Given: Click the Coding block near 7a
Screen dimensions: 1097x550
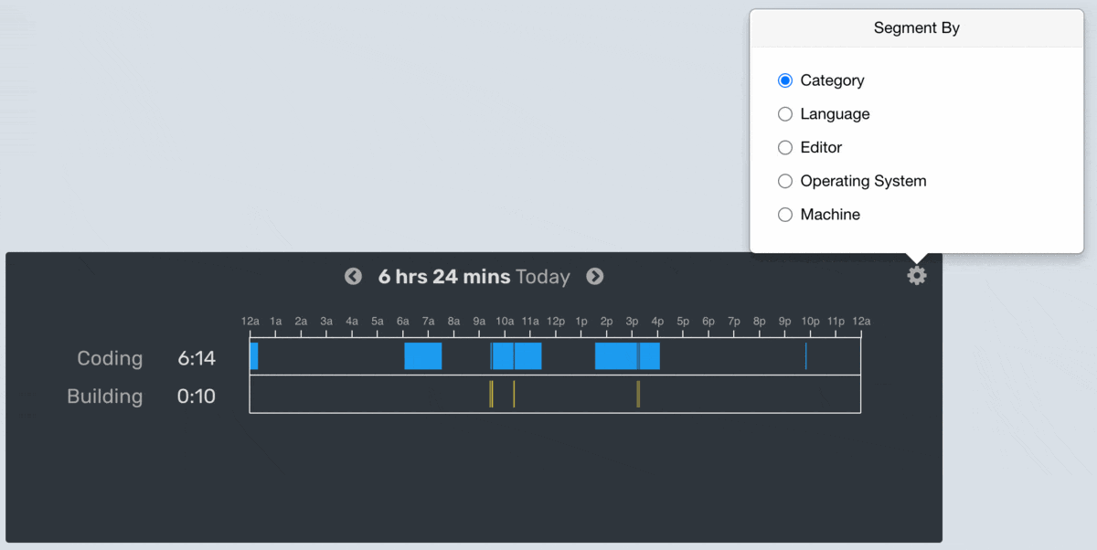Looking at the screenshot, I should tap(423, 356).
